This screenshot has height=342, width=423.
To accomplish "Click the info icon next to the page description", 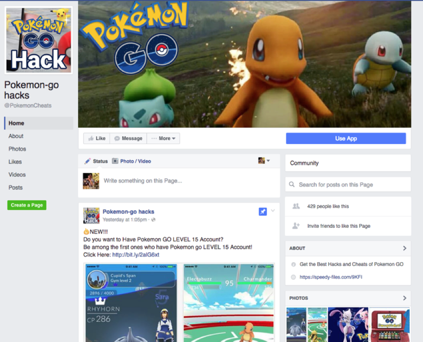I will (x=294, y=265).
